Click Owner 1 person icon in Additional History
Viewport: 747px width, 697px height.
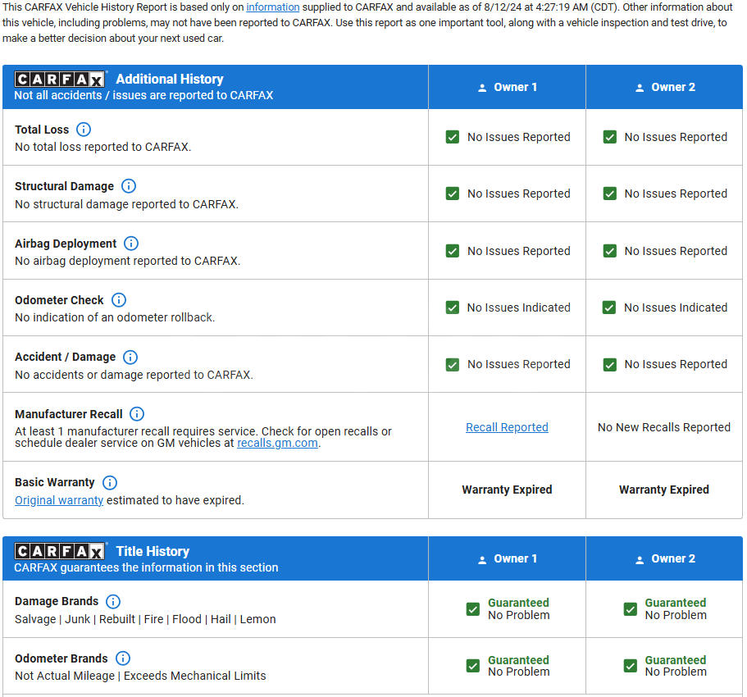[x=482, y=88]
